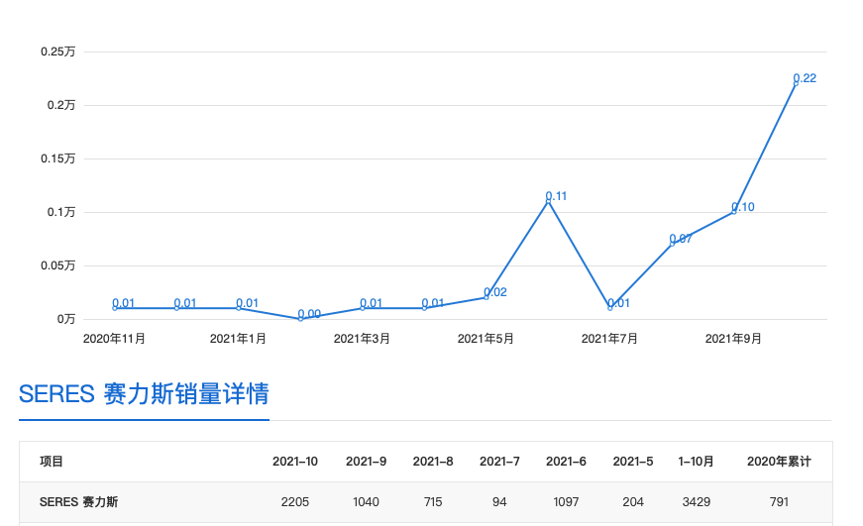Select the 2021-8 column header
This screenshot has height=526, width=863.
point(433,462)
